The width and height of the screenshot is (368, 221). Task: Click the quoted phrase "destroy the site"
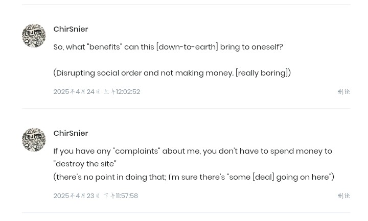coord(85,164)
